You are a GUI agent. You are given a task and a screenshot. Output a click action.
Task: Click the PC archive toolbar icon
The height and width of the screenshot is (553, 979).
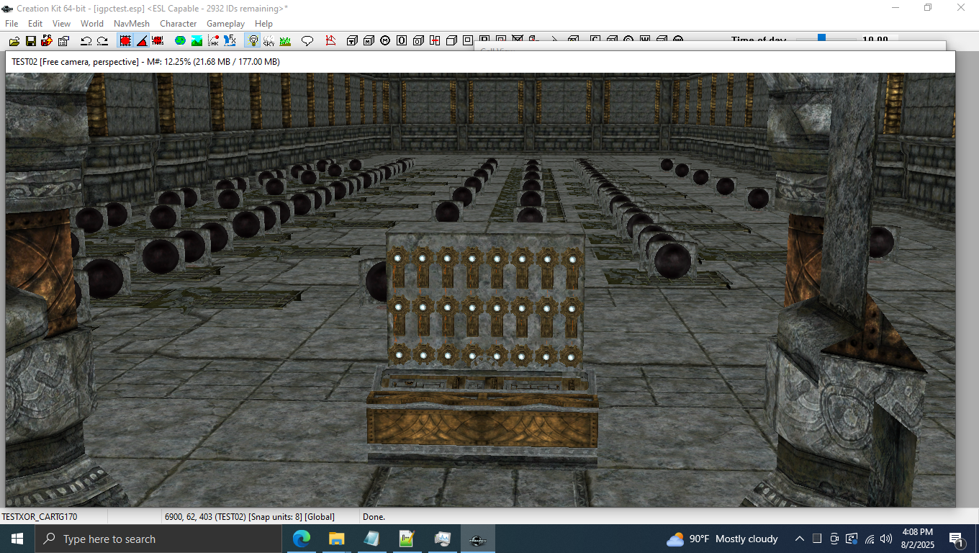tap(48, 41)
